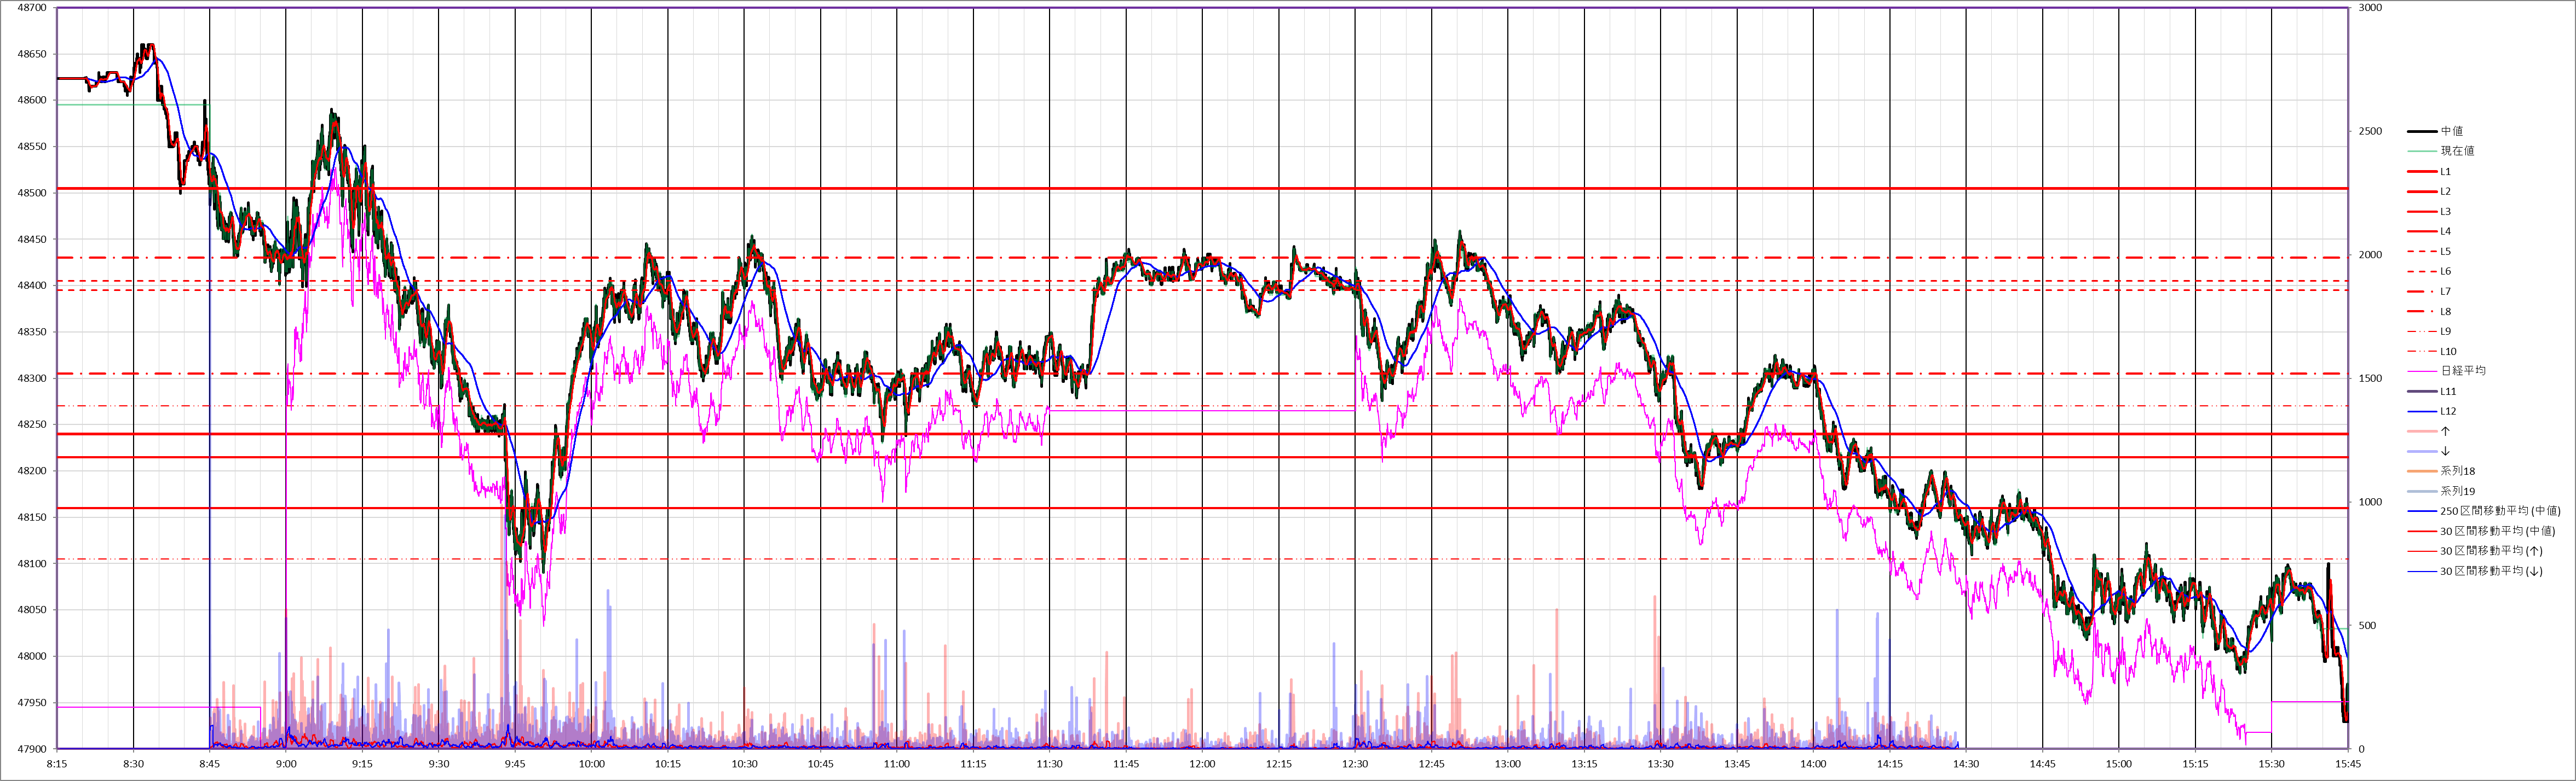Click the 日経平均 legend entry
2576x781 pixels.
click(2462, 370)
